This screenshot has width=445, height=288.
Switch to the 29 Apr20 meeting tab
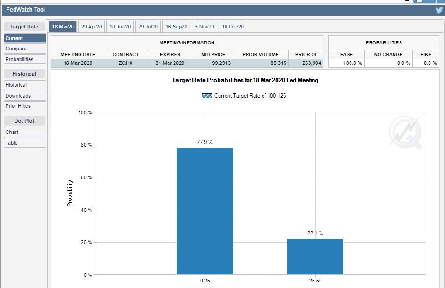pyautogui.click(x=91, y=27)
